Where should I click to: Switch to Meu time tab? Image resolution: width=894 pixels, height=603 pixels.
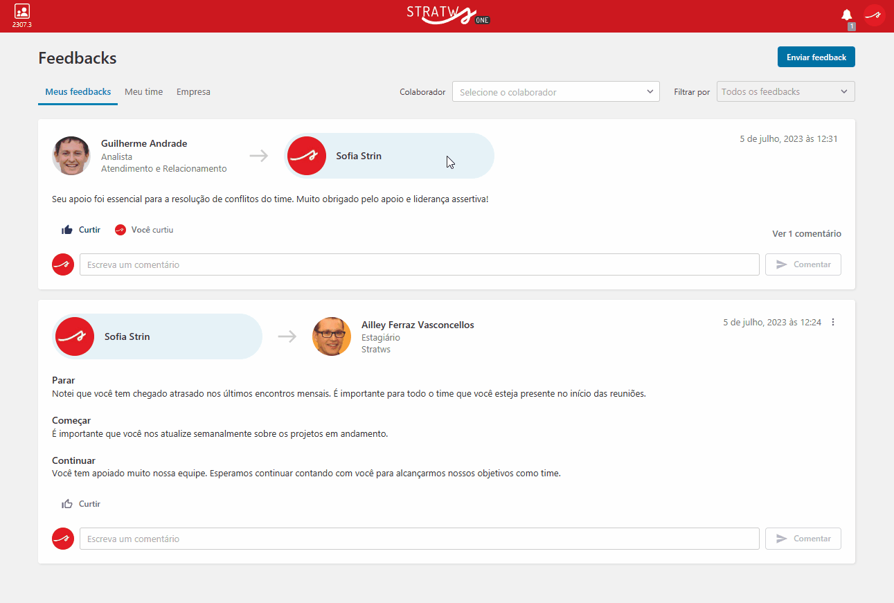[144, 92]
